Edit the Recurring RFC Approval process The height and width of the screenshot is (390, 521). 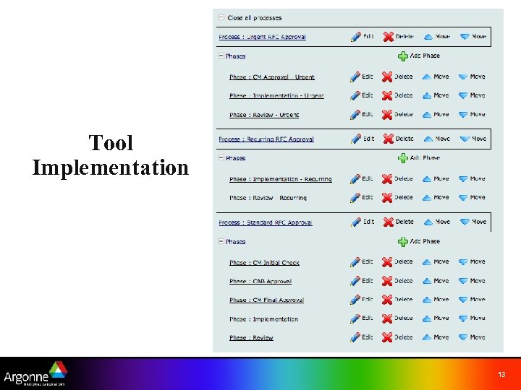click(x=363, y=139)
